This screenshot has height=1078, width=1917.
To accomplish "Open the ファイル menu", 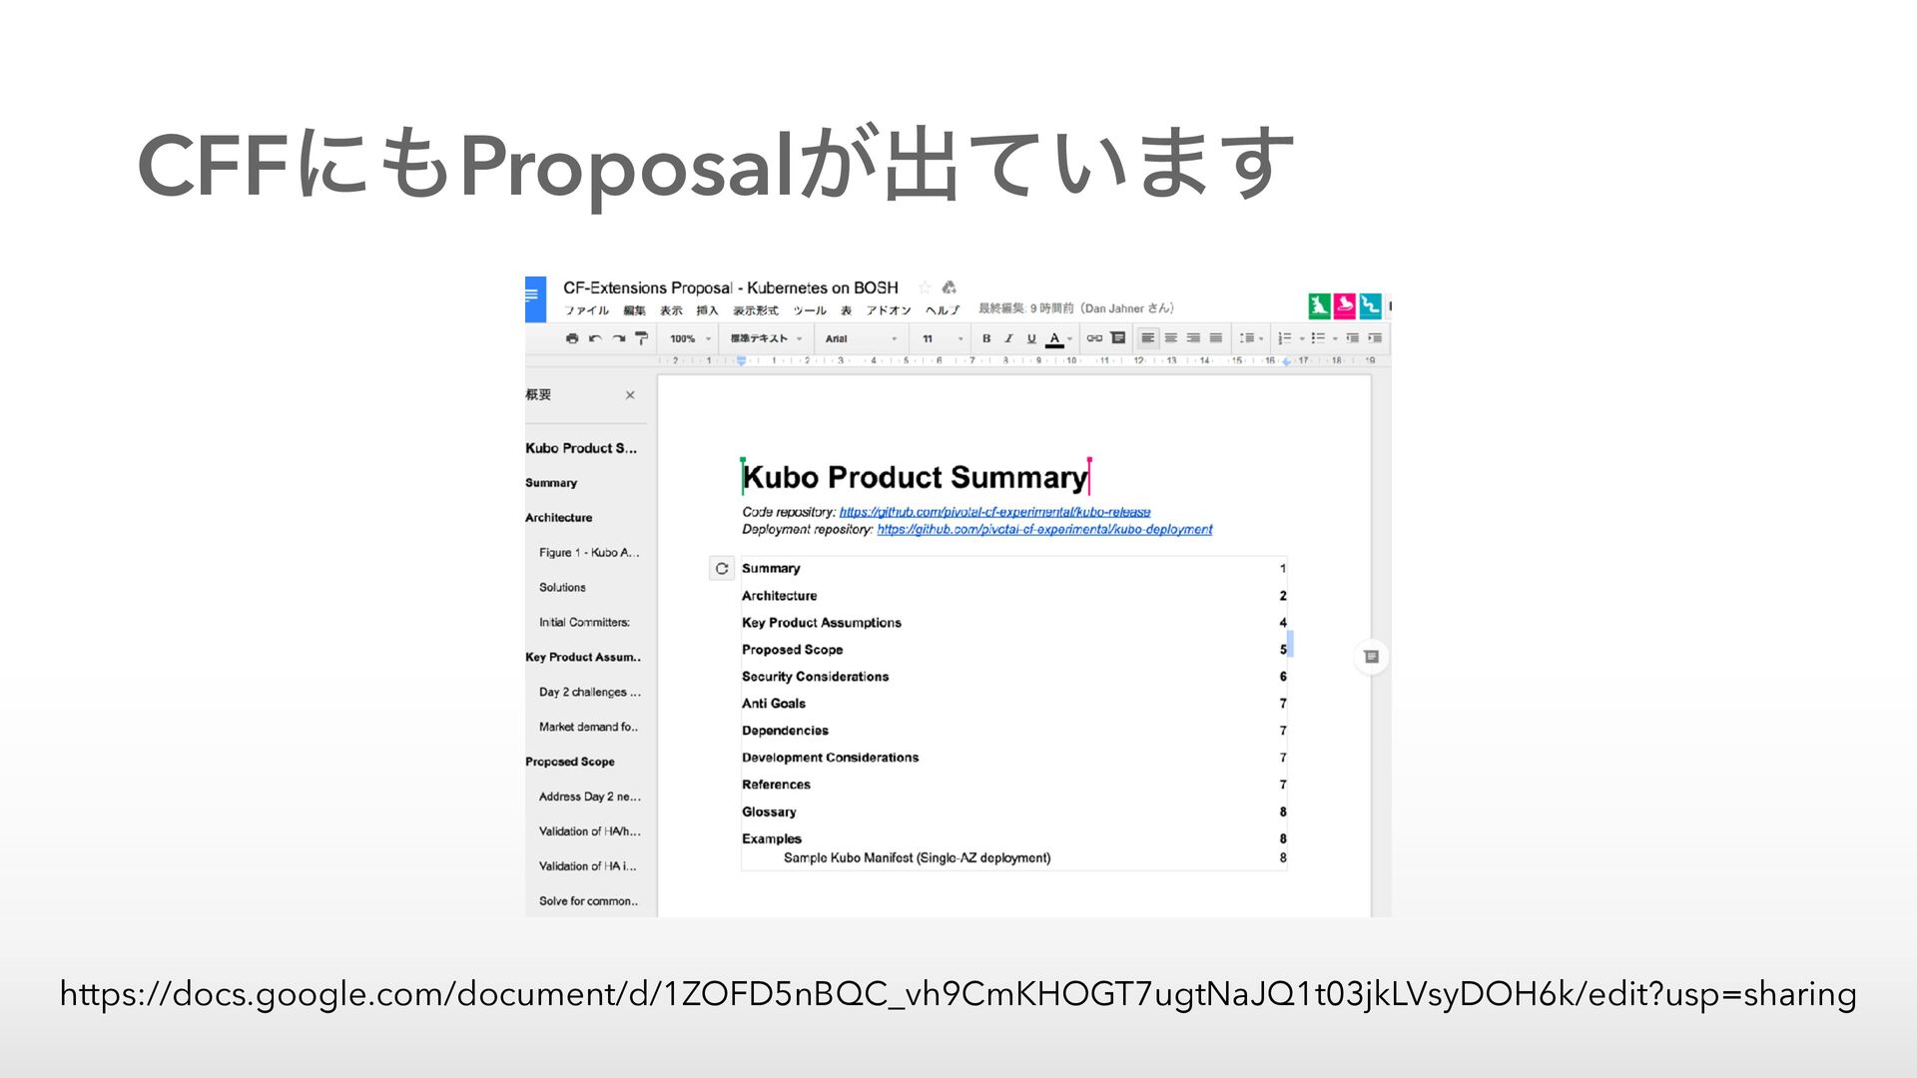I will (x=586, y=310).
